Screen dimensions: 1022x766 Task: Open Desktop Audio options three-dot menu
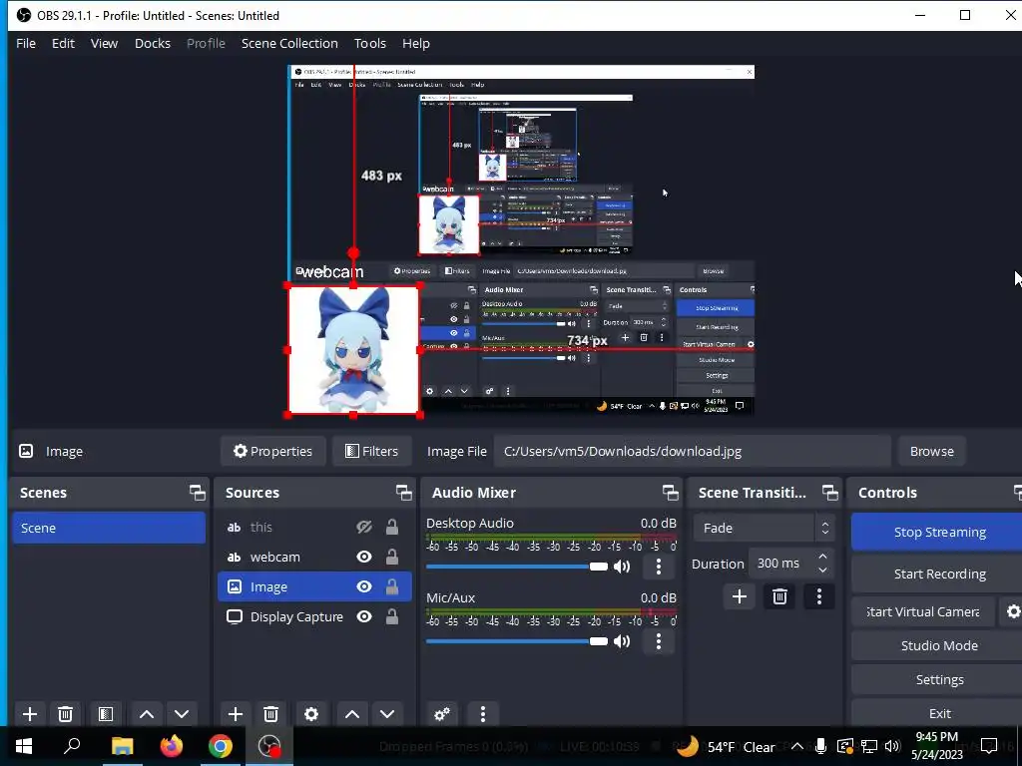(659, 567)
